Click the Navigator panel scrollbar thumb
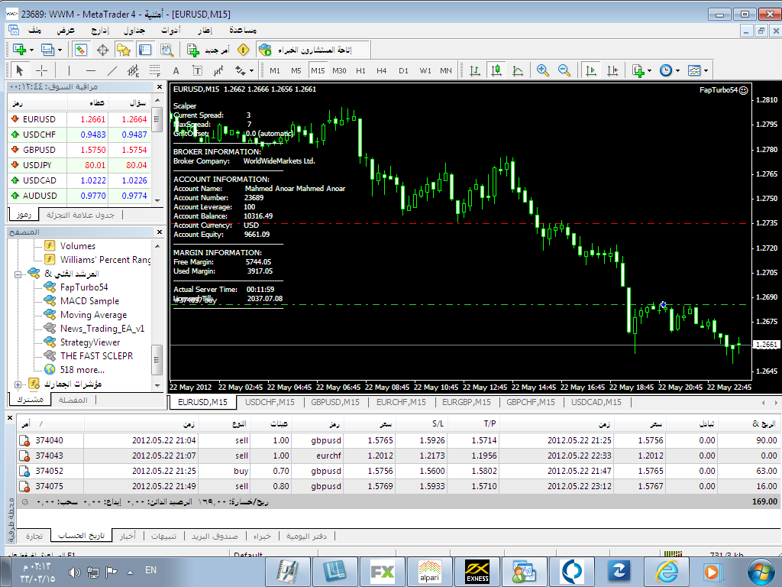Screen dimensions: 782x587 (157, 359)
